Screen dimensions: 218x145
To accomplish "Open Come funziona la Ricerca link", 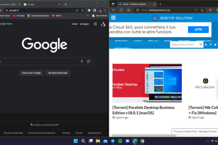I will click(42, 133).
